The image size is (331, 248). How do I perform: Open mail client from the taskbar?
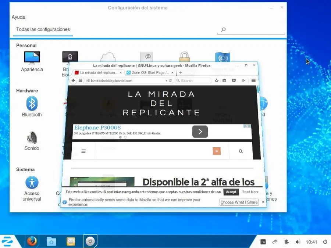[71, 241]
